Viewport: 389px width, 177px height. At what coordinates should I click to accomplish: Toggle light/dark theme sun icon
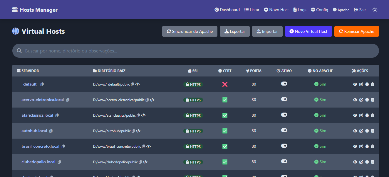tap(375, 10)
